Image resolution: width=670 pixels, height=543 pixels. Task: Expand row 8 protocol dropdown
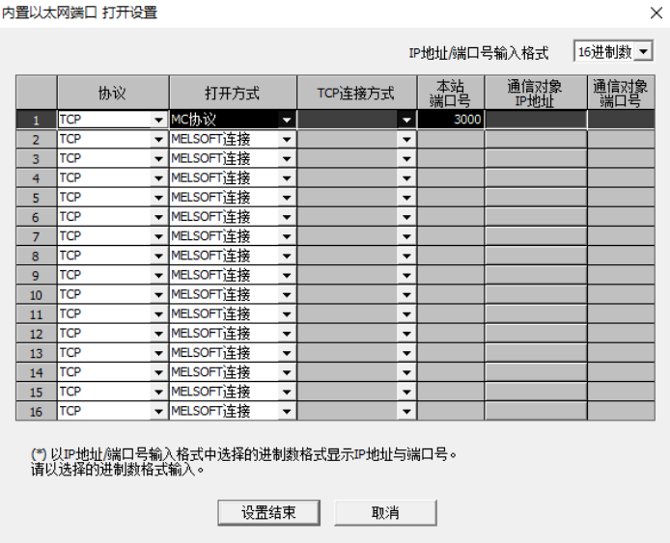[158, 257]
